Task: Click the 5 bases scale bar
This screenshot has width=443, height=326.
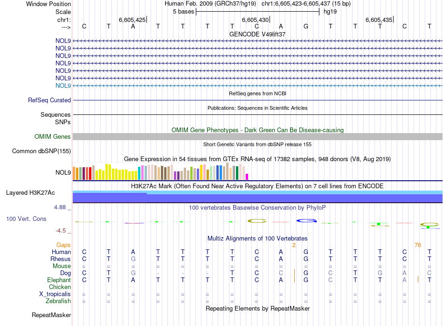Action: click(257, 12)
